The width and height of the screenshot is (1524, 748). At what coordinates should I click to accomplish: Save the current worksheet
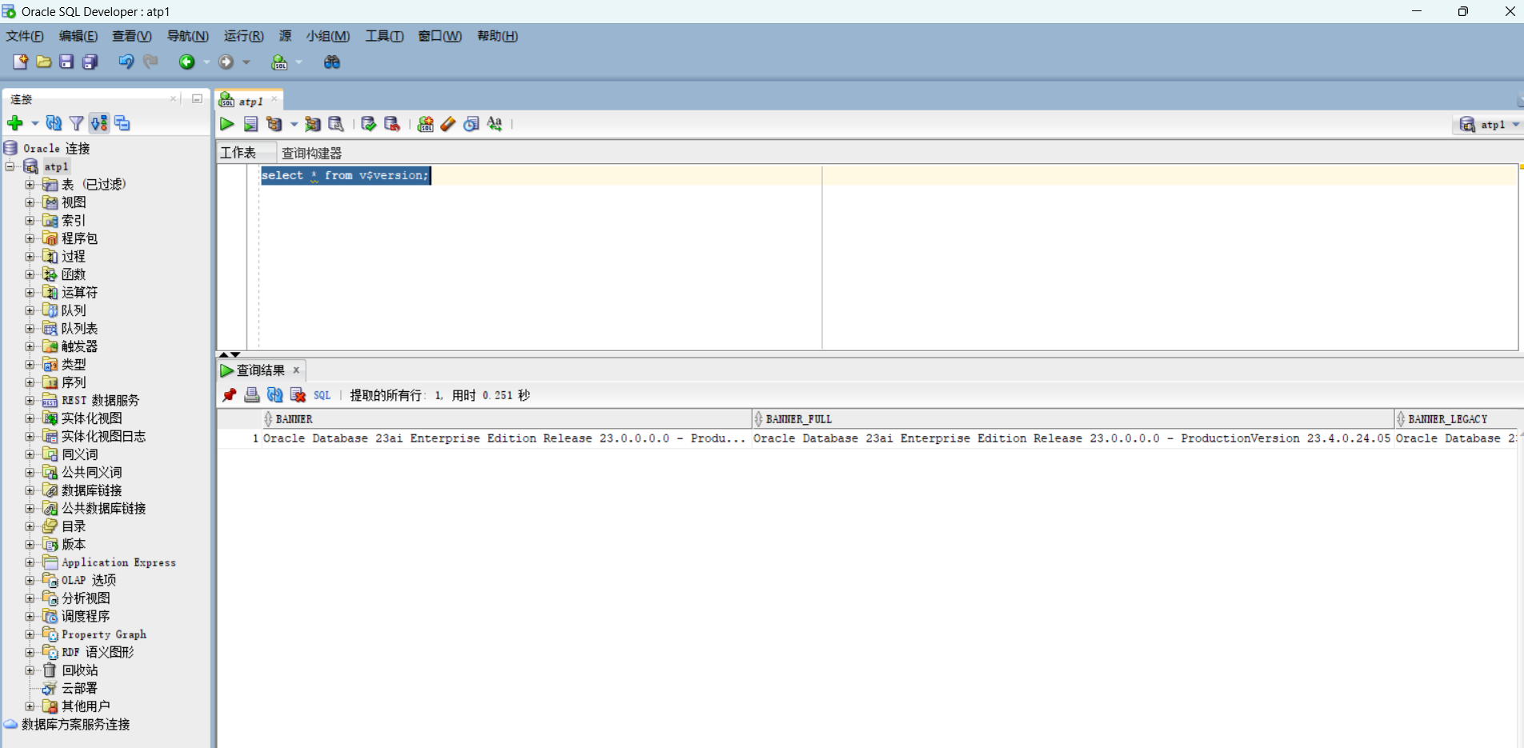66,62
